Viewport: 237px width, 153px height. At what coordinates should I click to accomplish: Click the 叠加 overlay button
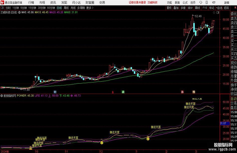pos(176,8)
